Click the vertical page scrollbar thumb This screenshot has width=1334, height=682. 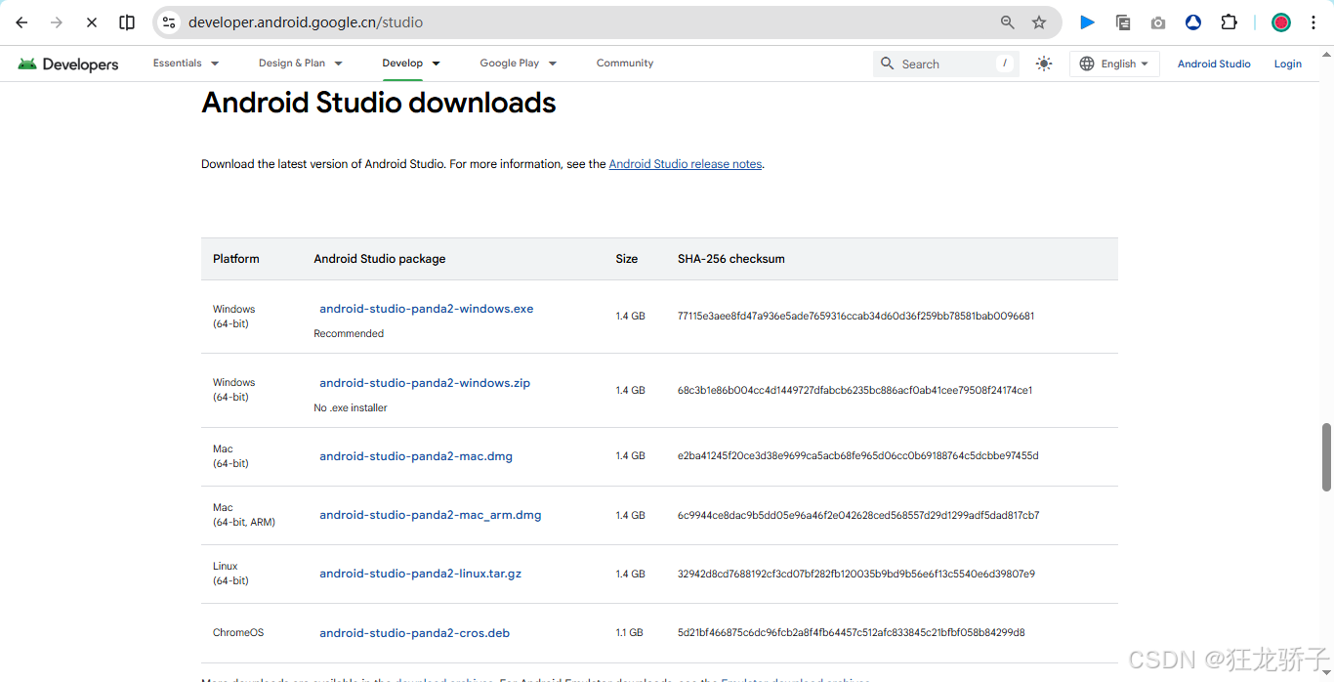[1326, 457]
